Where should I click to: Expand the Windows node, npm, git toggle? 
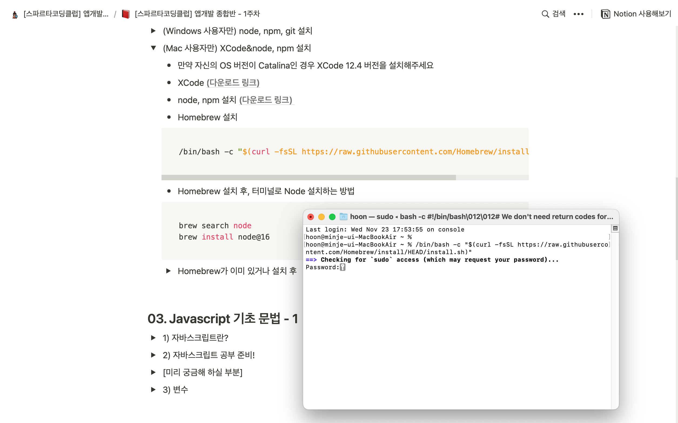point(153,31)
